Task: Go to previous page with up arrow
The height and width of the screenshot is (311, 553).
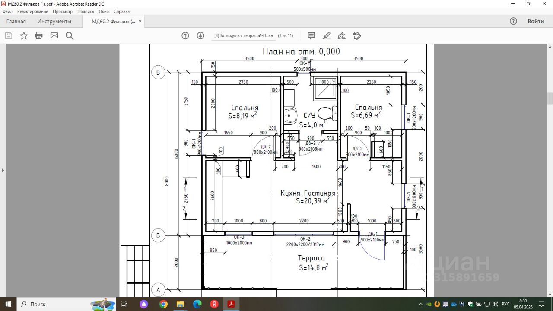Action: point(185,36)
